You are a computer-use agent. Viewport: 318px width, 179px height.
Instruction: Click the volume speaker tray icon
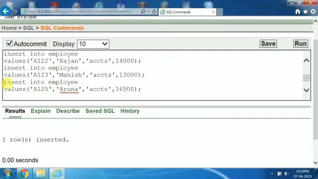click(x=286, y=174)
